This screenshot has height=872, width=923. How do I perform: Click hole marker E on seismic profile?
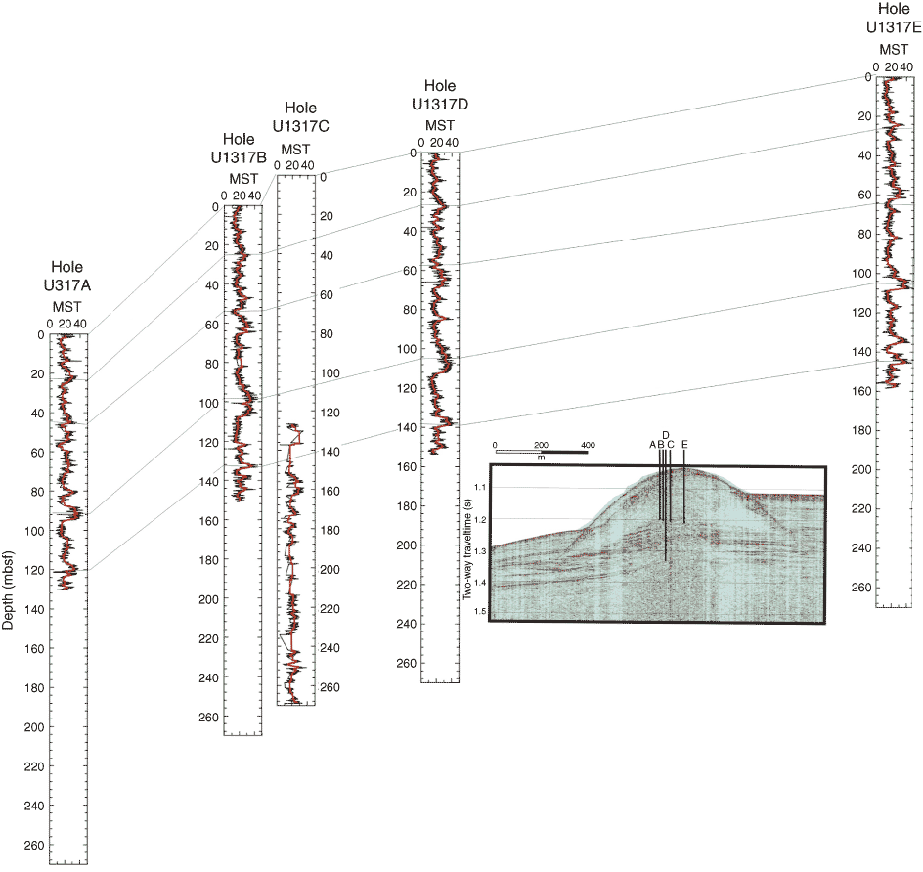click(684, 445)
